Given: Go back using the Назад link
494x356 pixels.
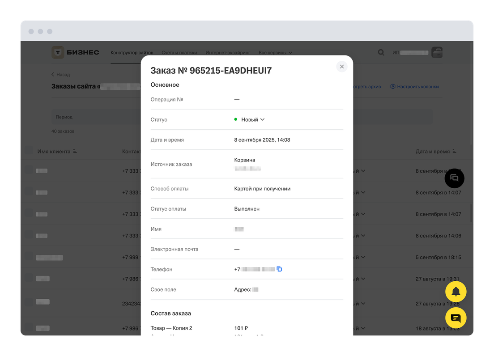Looking at the screenshot, I should pyautogui.click(x=60, y=74).
